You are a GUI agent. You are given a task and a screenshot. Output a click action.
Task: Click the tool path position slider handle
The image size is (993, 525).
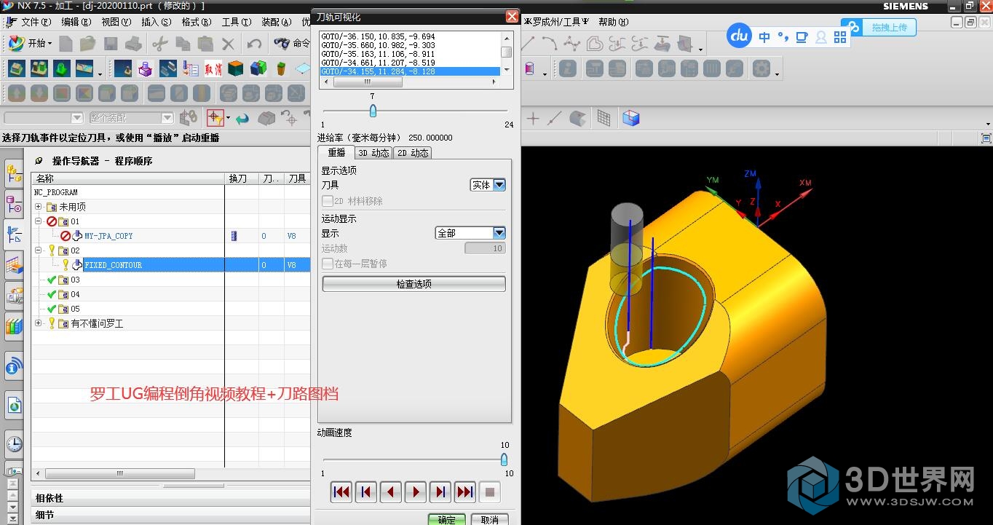(x=373, y=111)
